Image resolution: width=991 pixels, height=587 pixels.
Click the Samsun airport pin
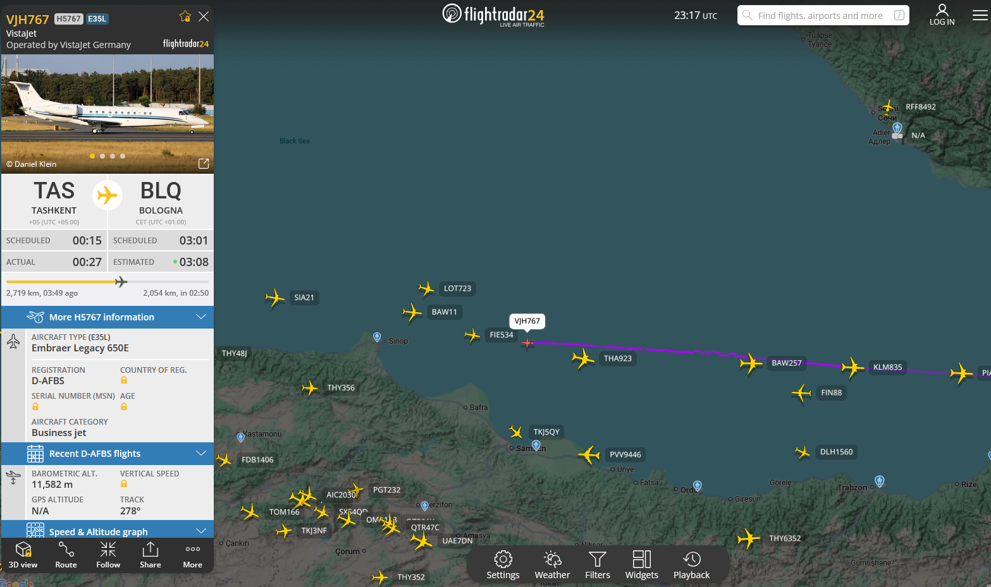tap(536, 445)
